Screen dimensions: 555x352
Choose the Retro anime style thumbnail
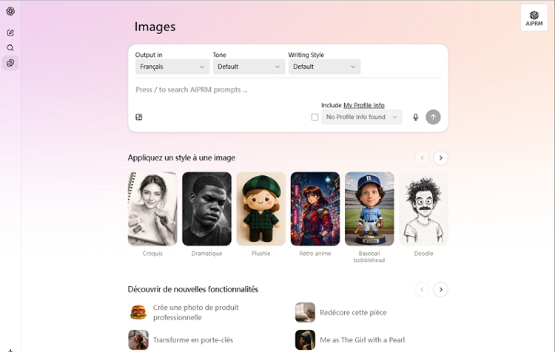[x=315, y=209]
